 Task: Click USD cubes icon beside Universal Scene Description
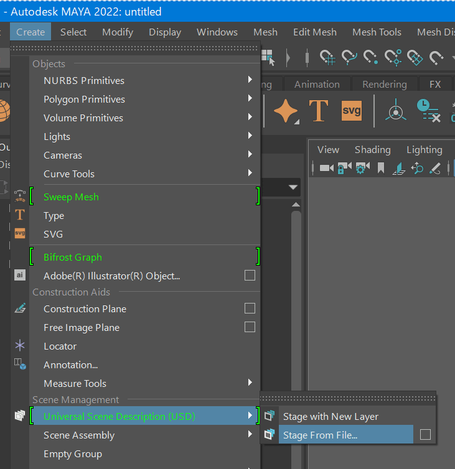pos(20,415)
